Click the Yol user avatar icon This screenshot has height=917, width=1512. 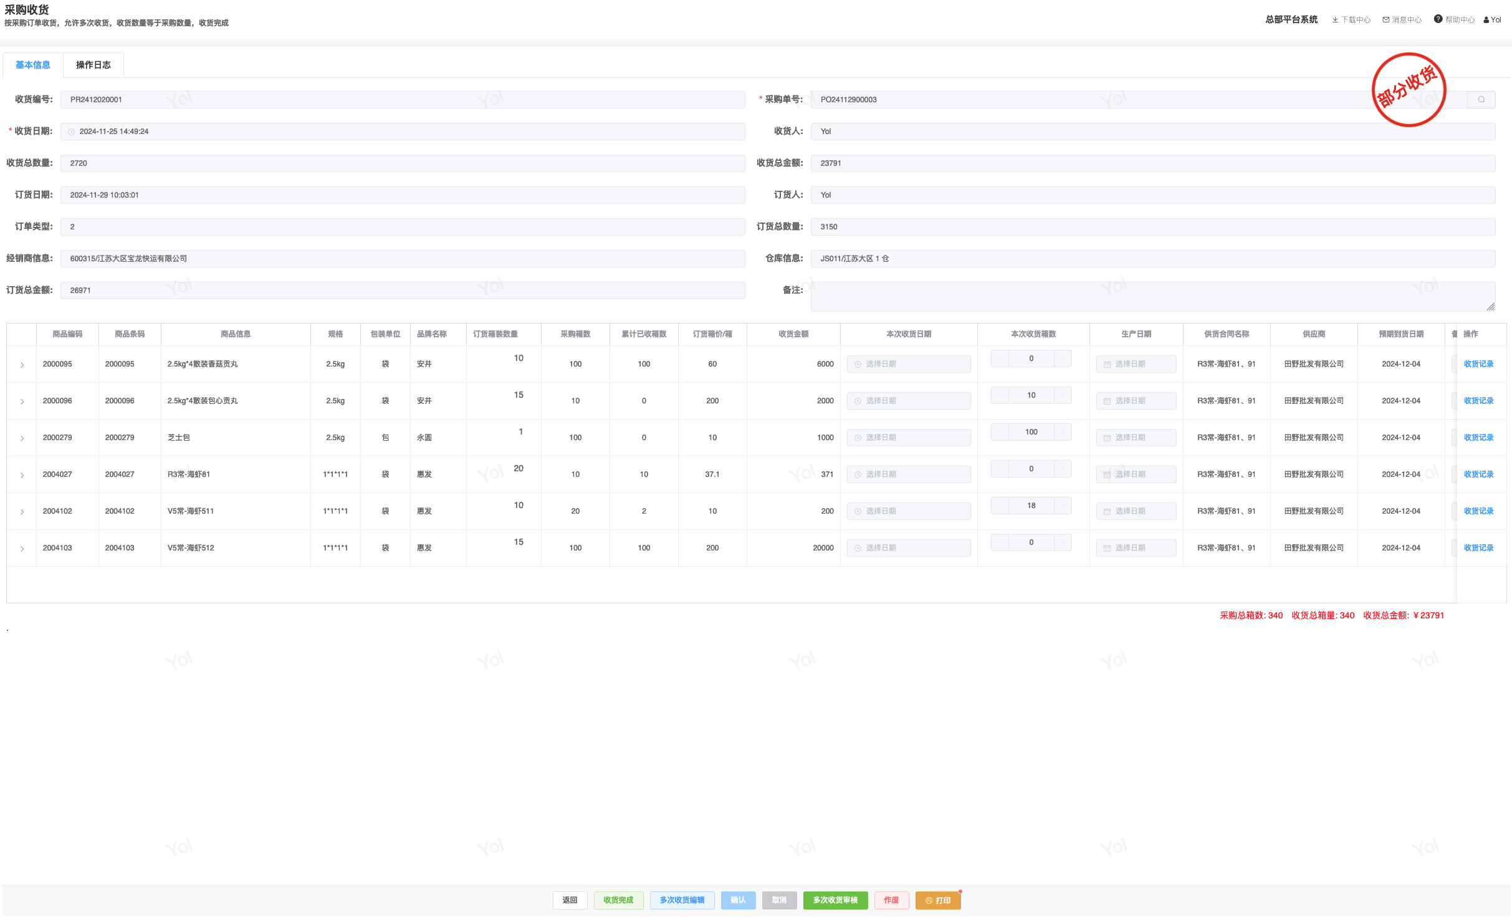coord(1486,20)
